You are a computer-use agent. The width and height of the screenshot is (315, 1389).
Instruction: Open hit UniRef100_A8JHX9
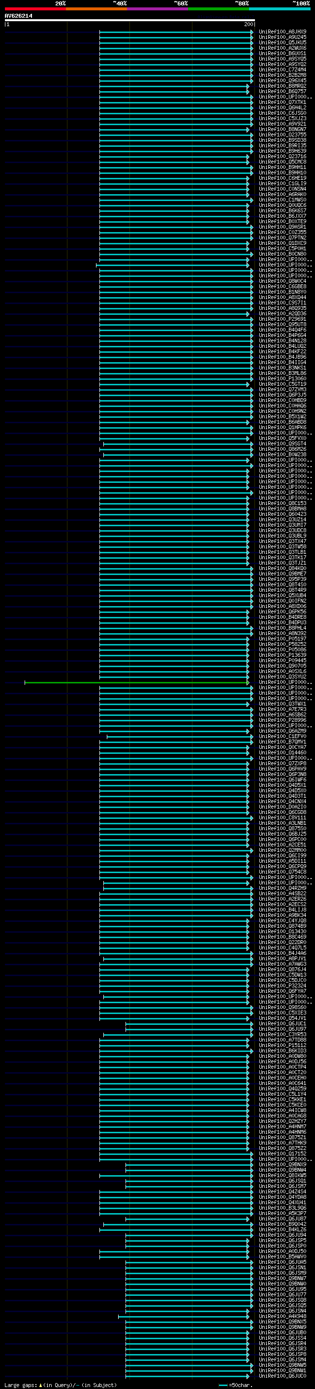click(283, 32)
